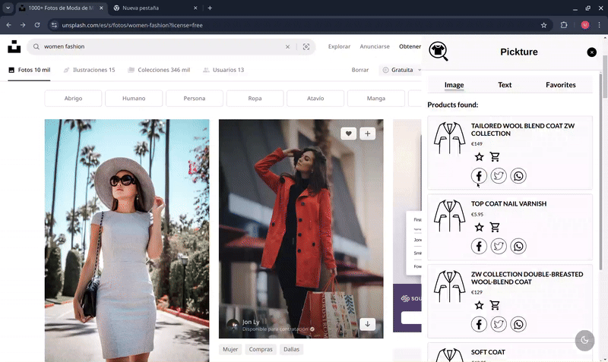Open the Gratuita license dropdown
Image resolution: width=608 pixels, height=362 pixels.
402,70
